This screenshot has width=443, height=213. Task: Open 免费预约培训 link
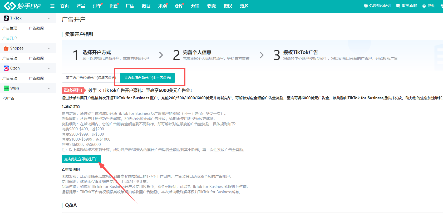380,6
